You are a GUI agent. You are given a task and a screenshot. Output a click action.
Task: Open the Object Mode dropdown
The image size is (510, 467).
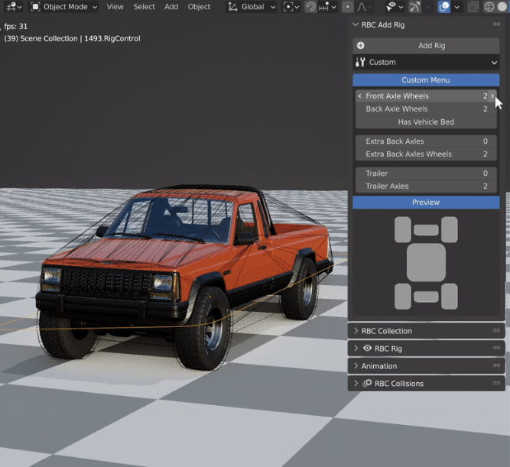click(63, 7)
